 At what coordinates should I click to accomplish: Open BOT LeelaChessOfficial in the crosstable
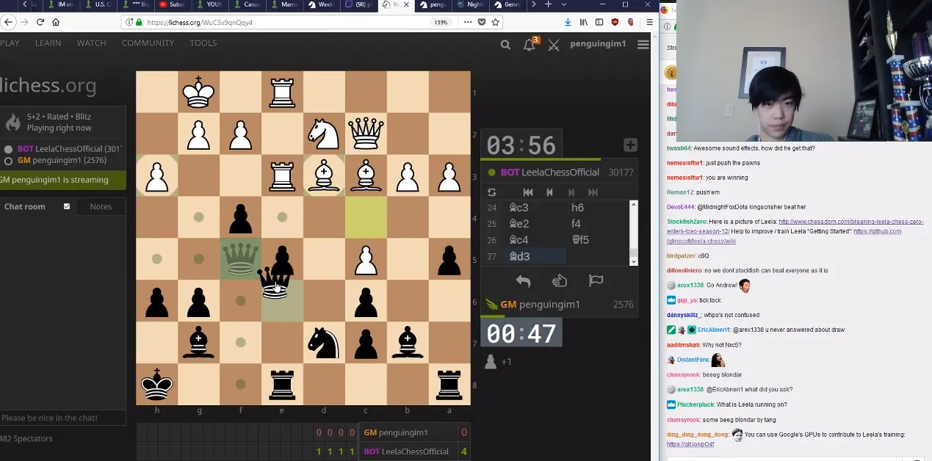pyautogui.click(x=405, y=451)
